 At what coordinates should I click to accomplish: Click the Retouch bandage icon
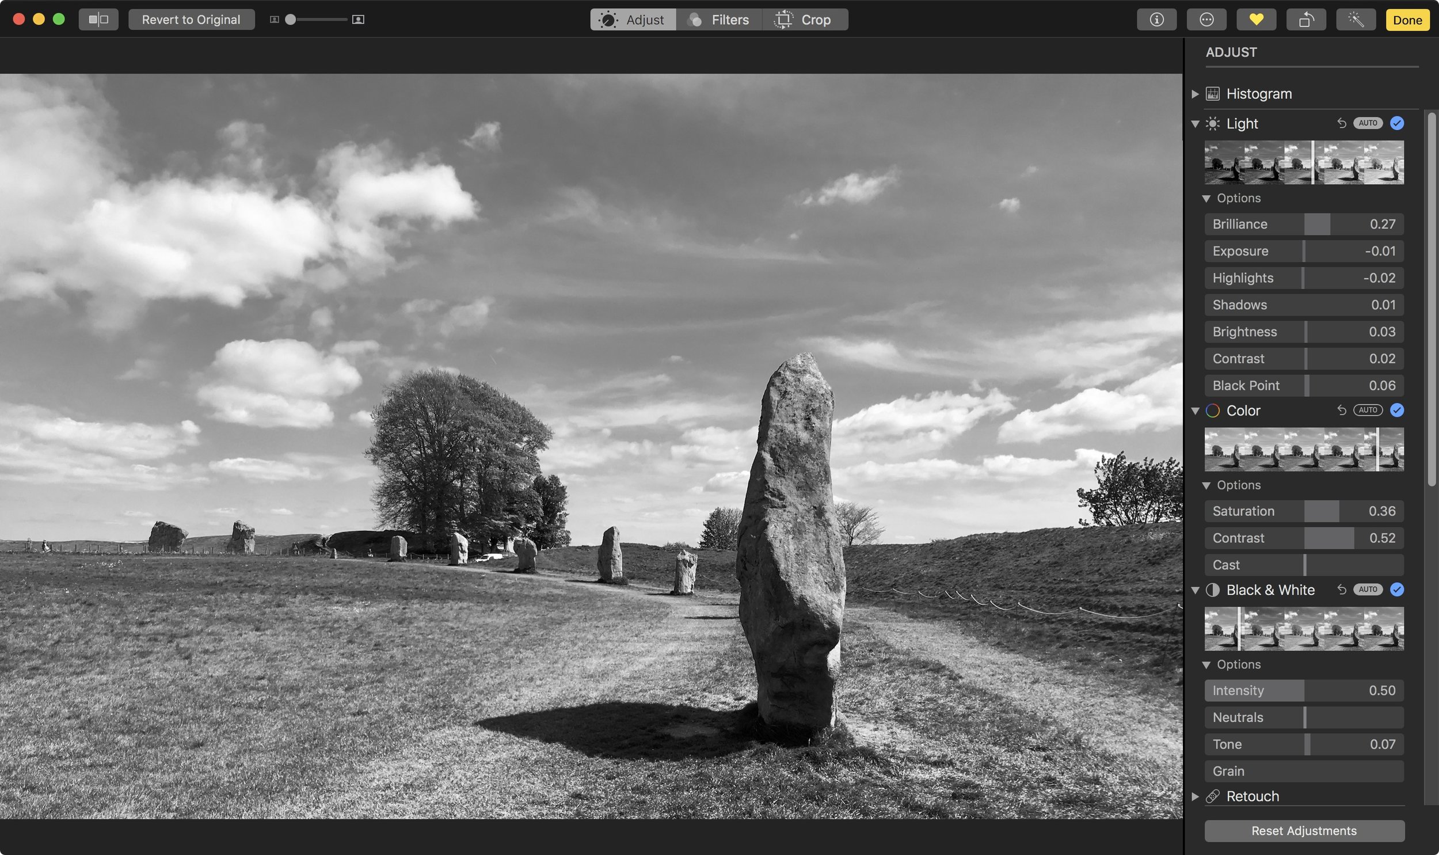pyautogui.click(x=1213, y=796)
